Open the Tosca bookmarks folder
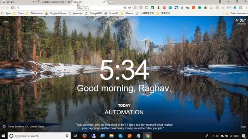Viewport: 248px width, 139px height. pyautogui.click(x=19, y=14)
